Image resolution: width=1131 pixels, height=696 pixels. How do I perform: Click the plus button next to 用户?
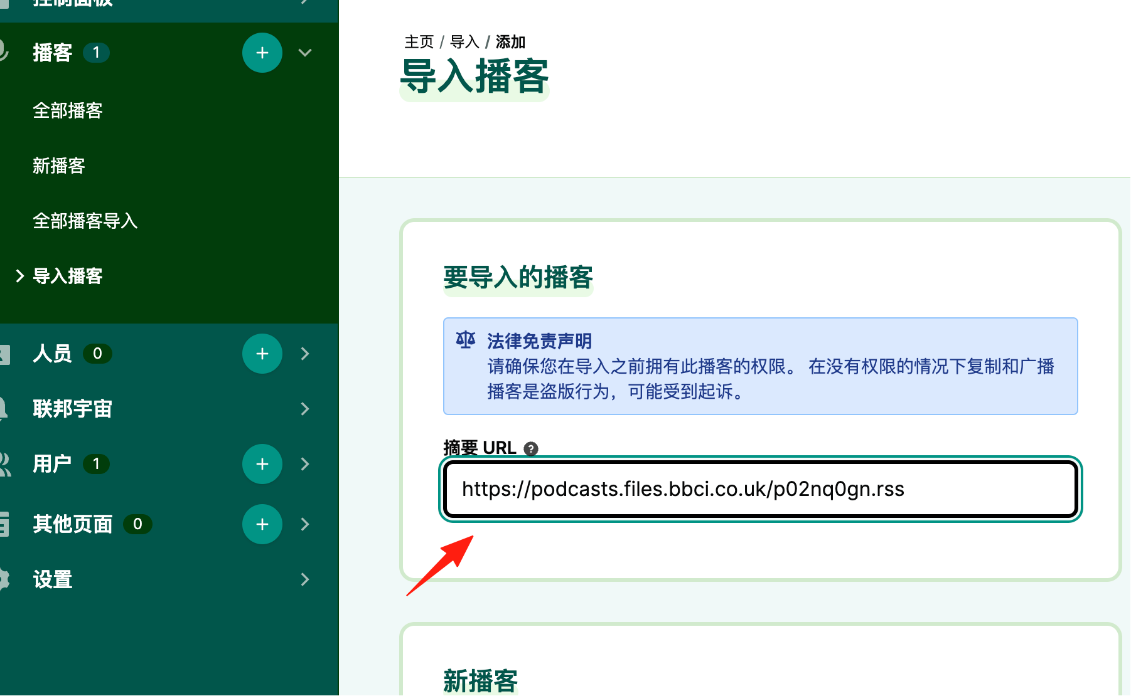pos(262,464)
